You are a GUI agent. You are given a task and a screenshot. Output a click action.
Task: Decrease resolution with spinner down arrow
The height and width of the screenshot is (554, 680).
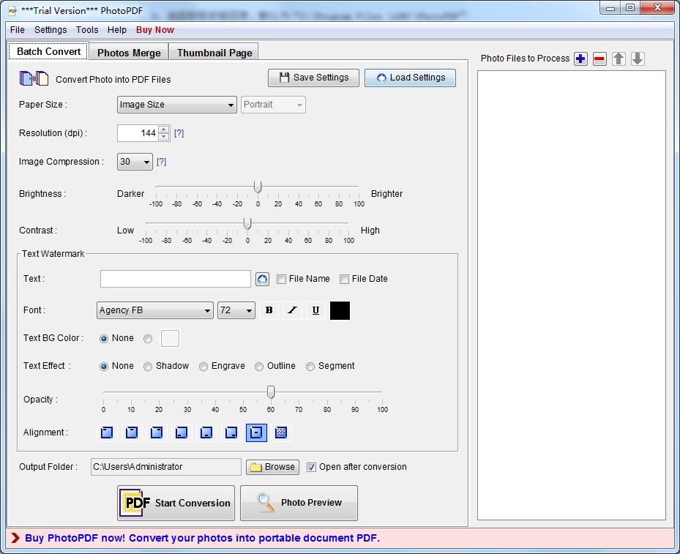tap(163, 137)
